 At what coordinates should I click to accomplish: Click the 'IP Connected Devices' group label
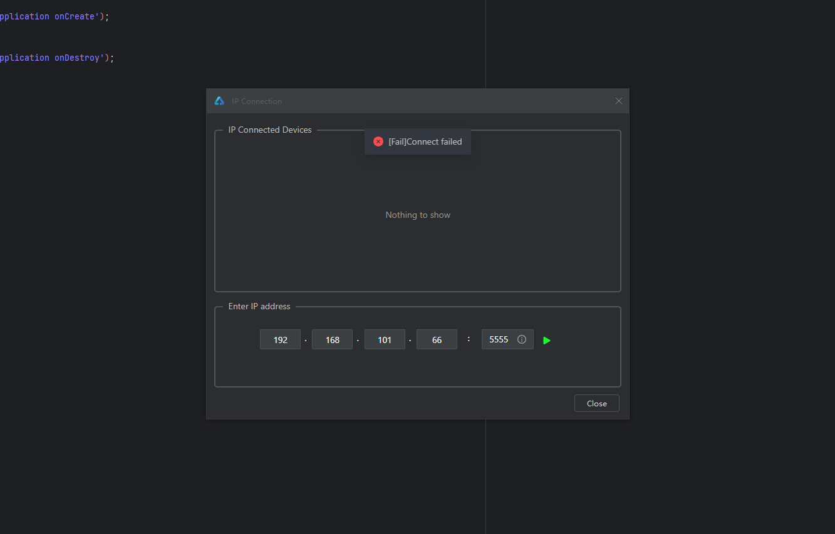[270, 130]
